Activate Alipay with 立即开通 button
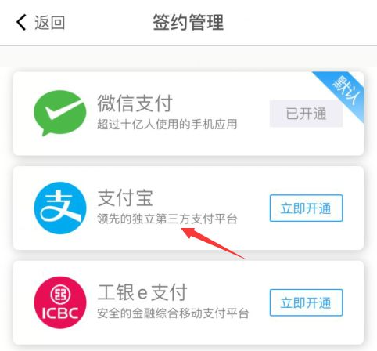377x351 pixels. [306, 208]
